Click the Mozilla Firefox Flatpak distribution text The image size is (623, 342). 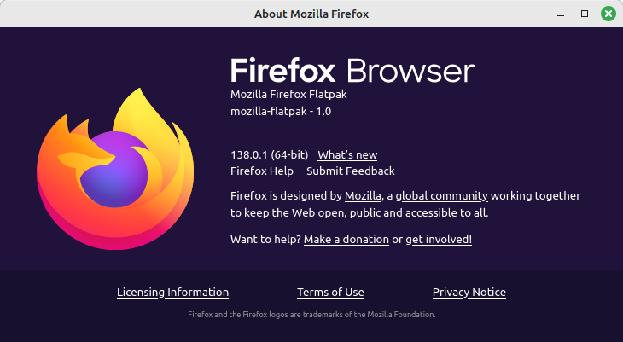[x=288, y=95]
